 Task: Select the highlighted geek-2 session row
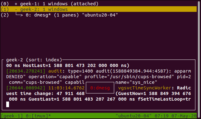tap(99, 9)
